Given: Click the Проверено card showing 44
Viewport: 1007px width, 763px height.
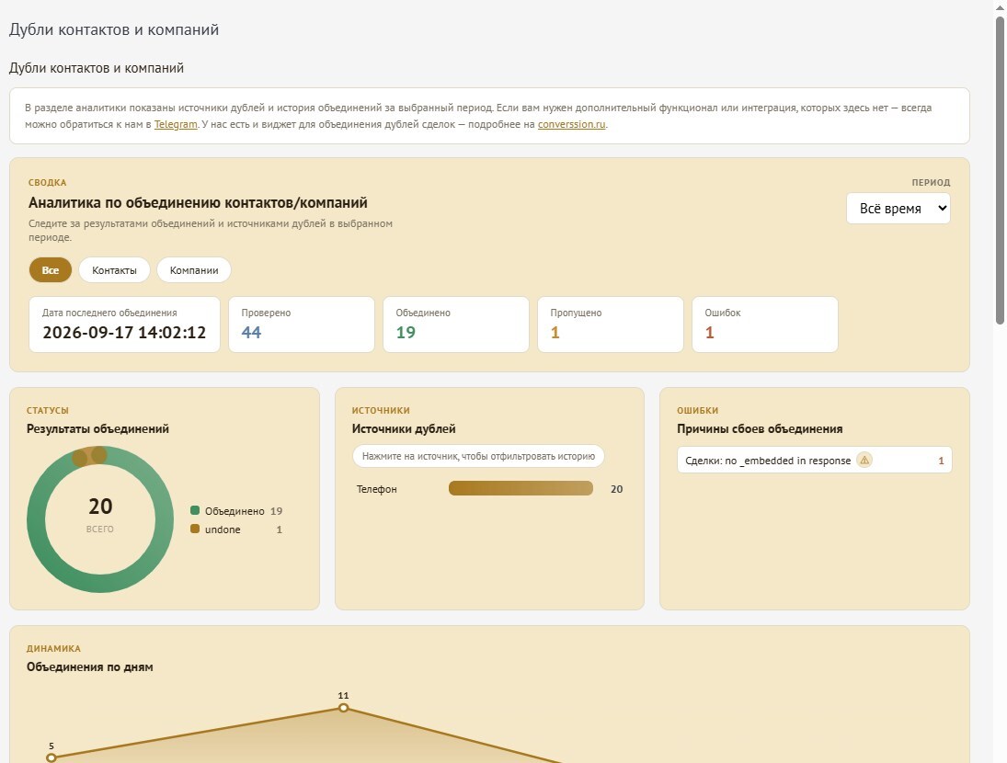Looking at the screenshot, I should point(302,325).
